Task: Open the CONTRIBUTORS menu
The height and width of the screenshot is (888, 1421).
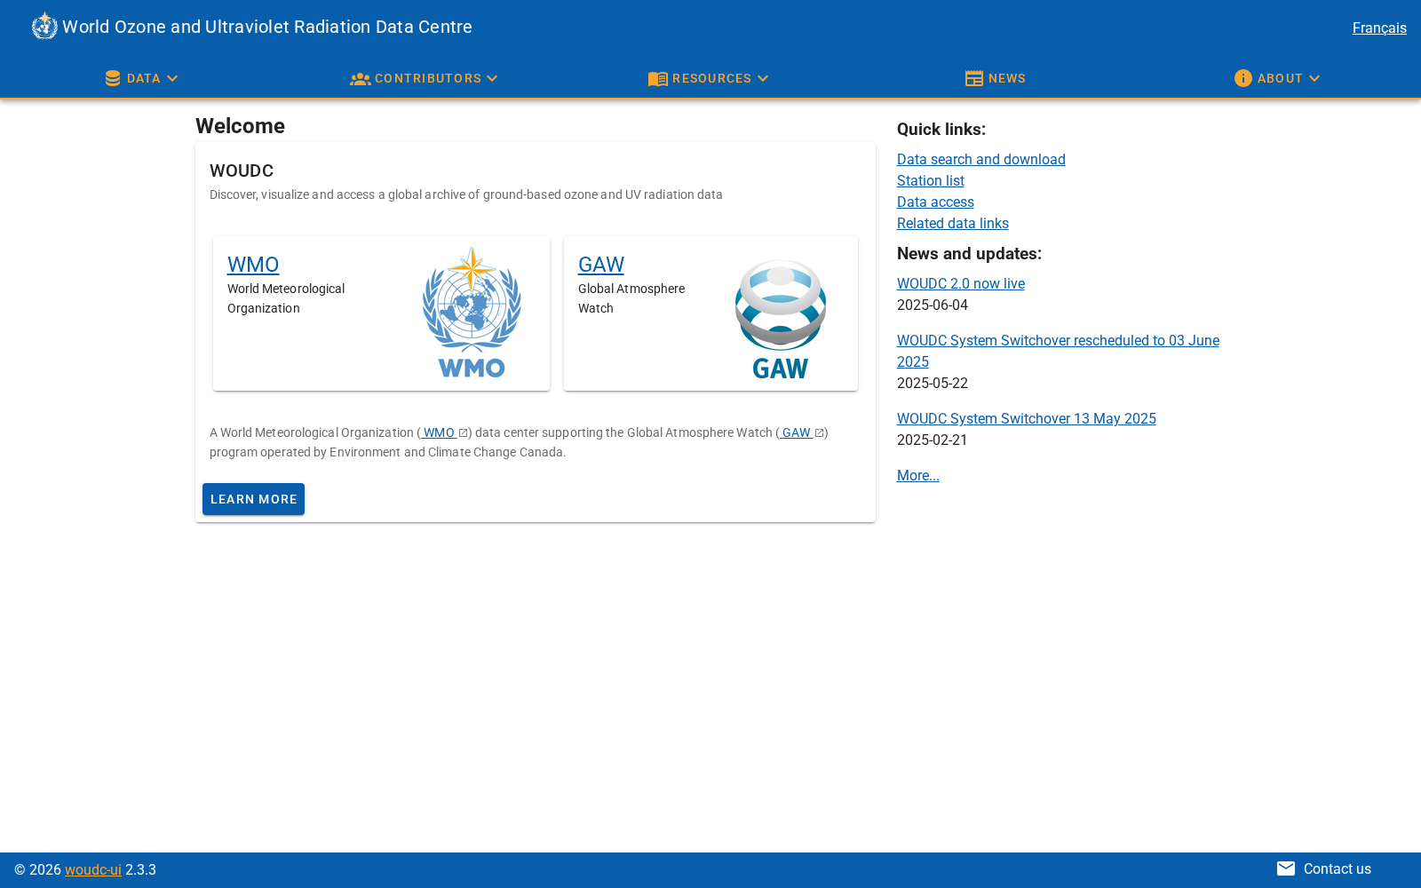Action: point(425,78)
